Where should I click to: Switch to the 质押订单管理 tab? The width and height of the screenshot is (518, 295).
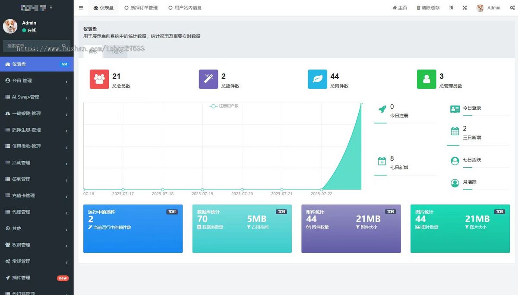(x=141, y=8)
